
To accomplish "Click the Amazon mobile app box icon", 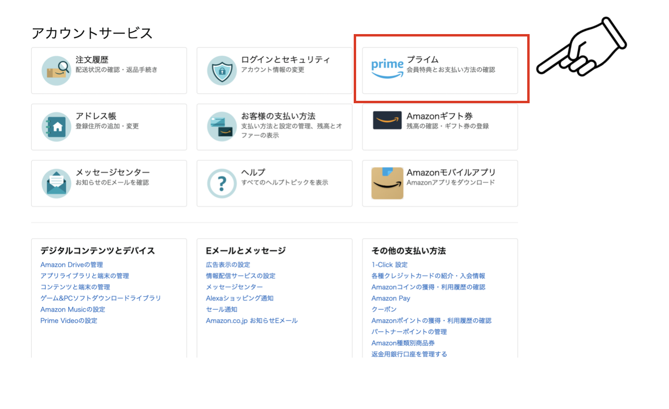I will point(387,183).
